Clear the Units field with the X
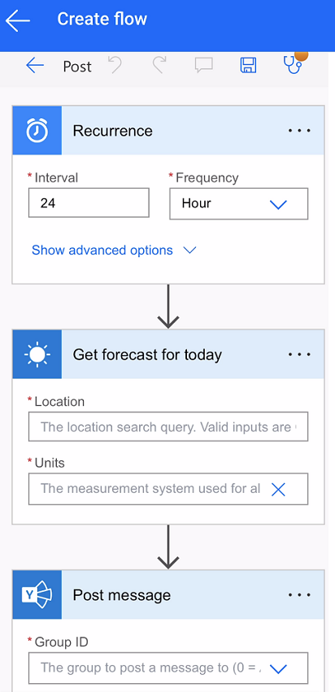The image size is (335, 692). coord(279,489)
